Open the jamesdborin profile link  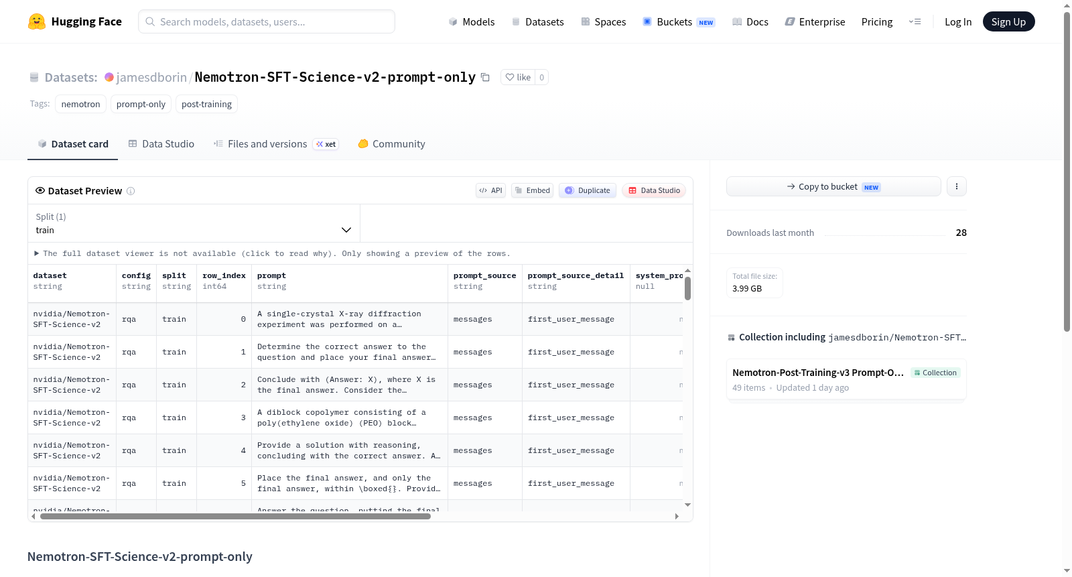(151, 77)
